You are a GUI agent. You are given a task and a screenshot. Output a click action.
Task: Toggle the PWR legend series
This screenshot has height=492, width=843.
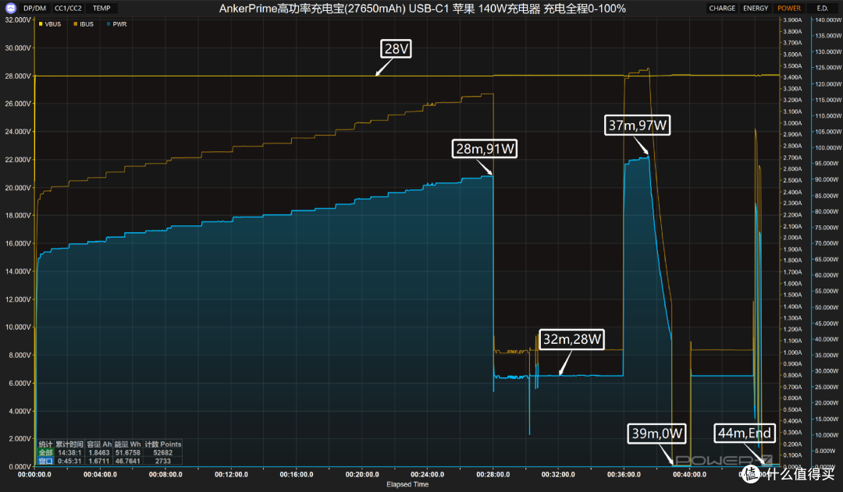coord(116,24)
